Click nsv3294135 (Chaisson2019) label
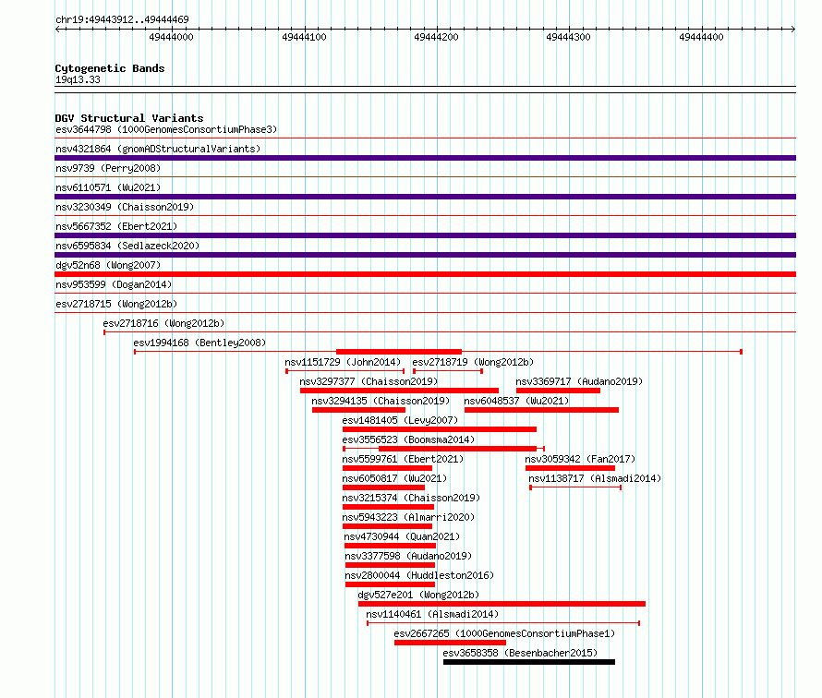 (x=381, y=401)
